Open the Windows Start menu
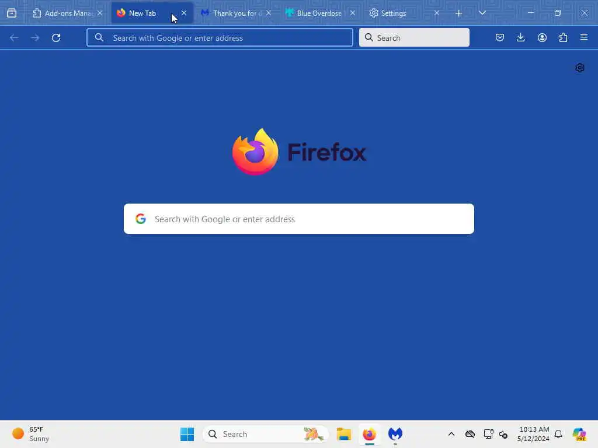This screenshot has height=448, width=598. click(187, 434)
